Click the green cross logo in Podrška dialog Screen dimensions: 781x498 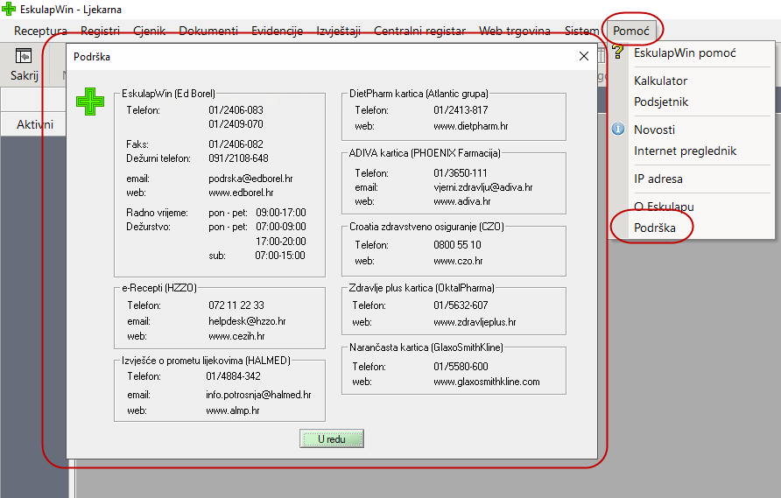(89, 101)
